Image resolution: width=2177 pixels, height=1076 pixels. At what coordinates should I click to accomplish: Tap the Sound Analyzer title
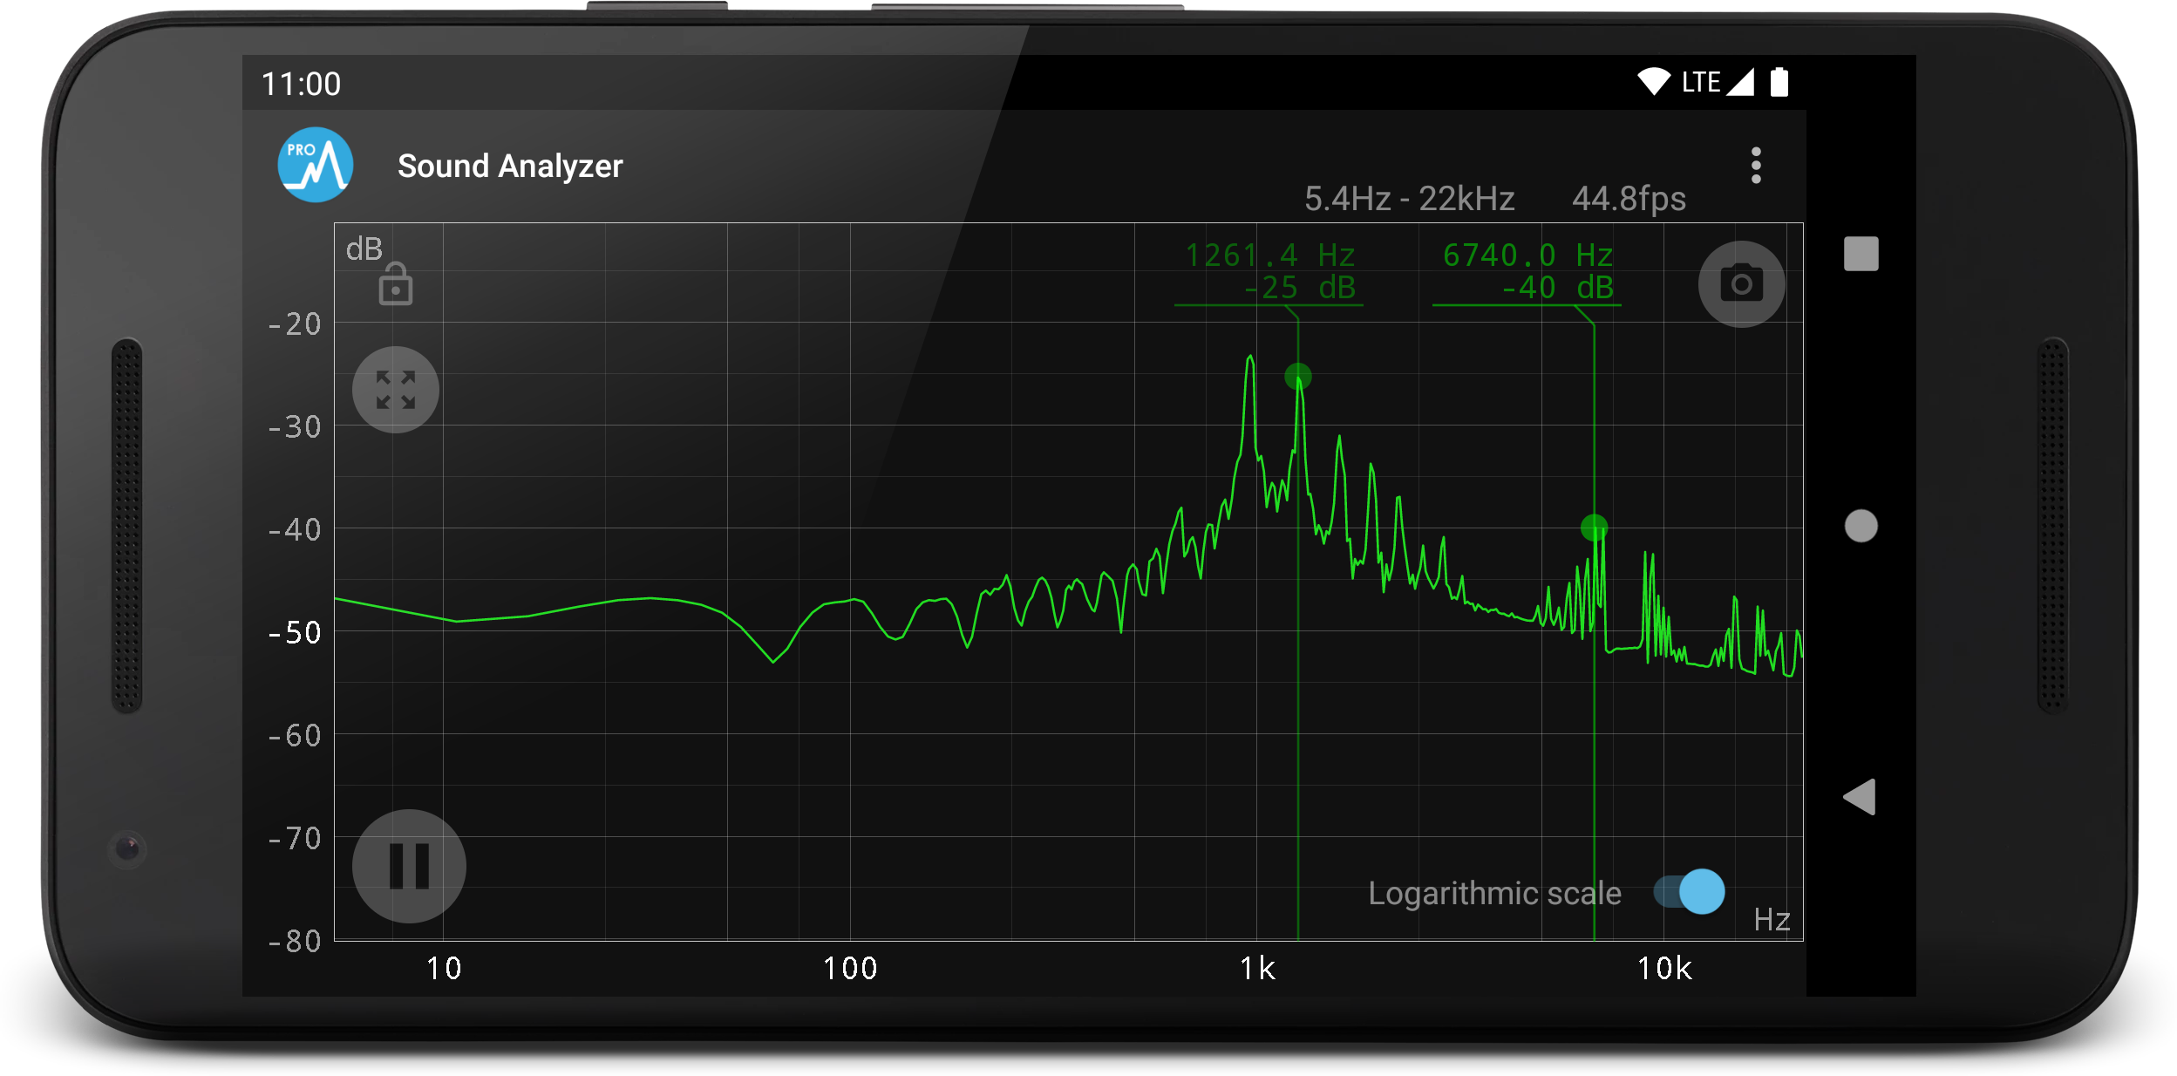[x=510, y=166]
